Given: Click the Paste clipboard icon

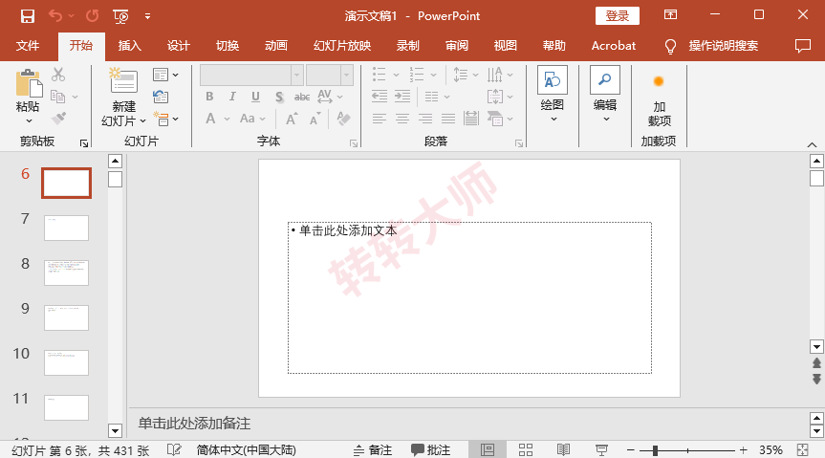Looking at the screenshot, I should click(29, 84).
